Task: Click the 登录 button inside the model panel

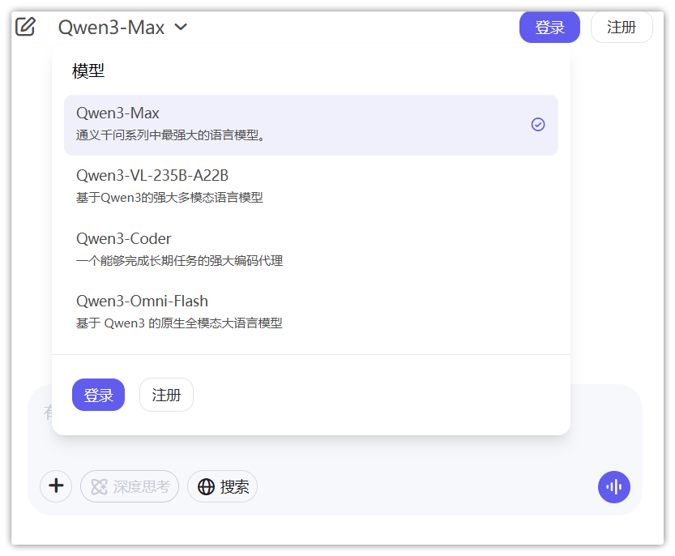Action: [x=98, y=395]
